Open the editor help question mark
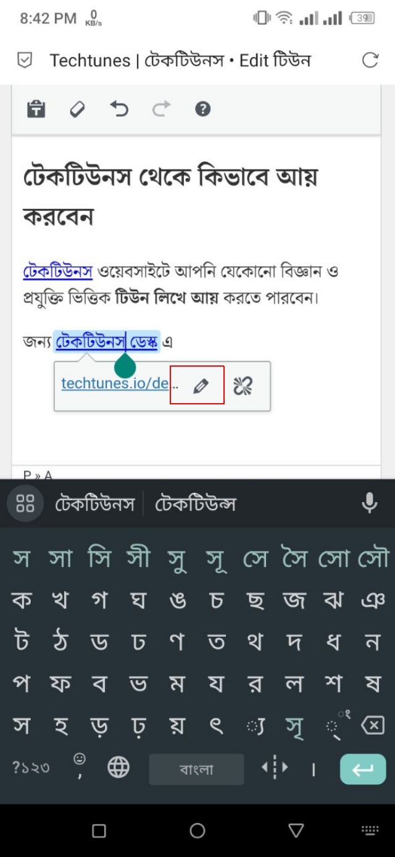The height and width of the screenshot is (857, 395). [x=202, y=109]
